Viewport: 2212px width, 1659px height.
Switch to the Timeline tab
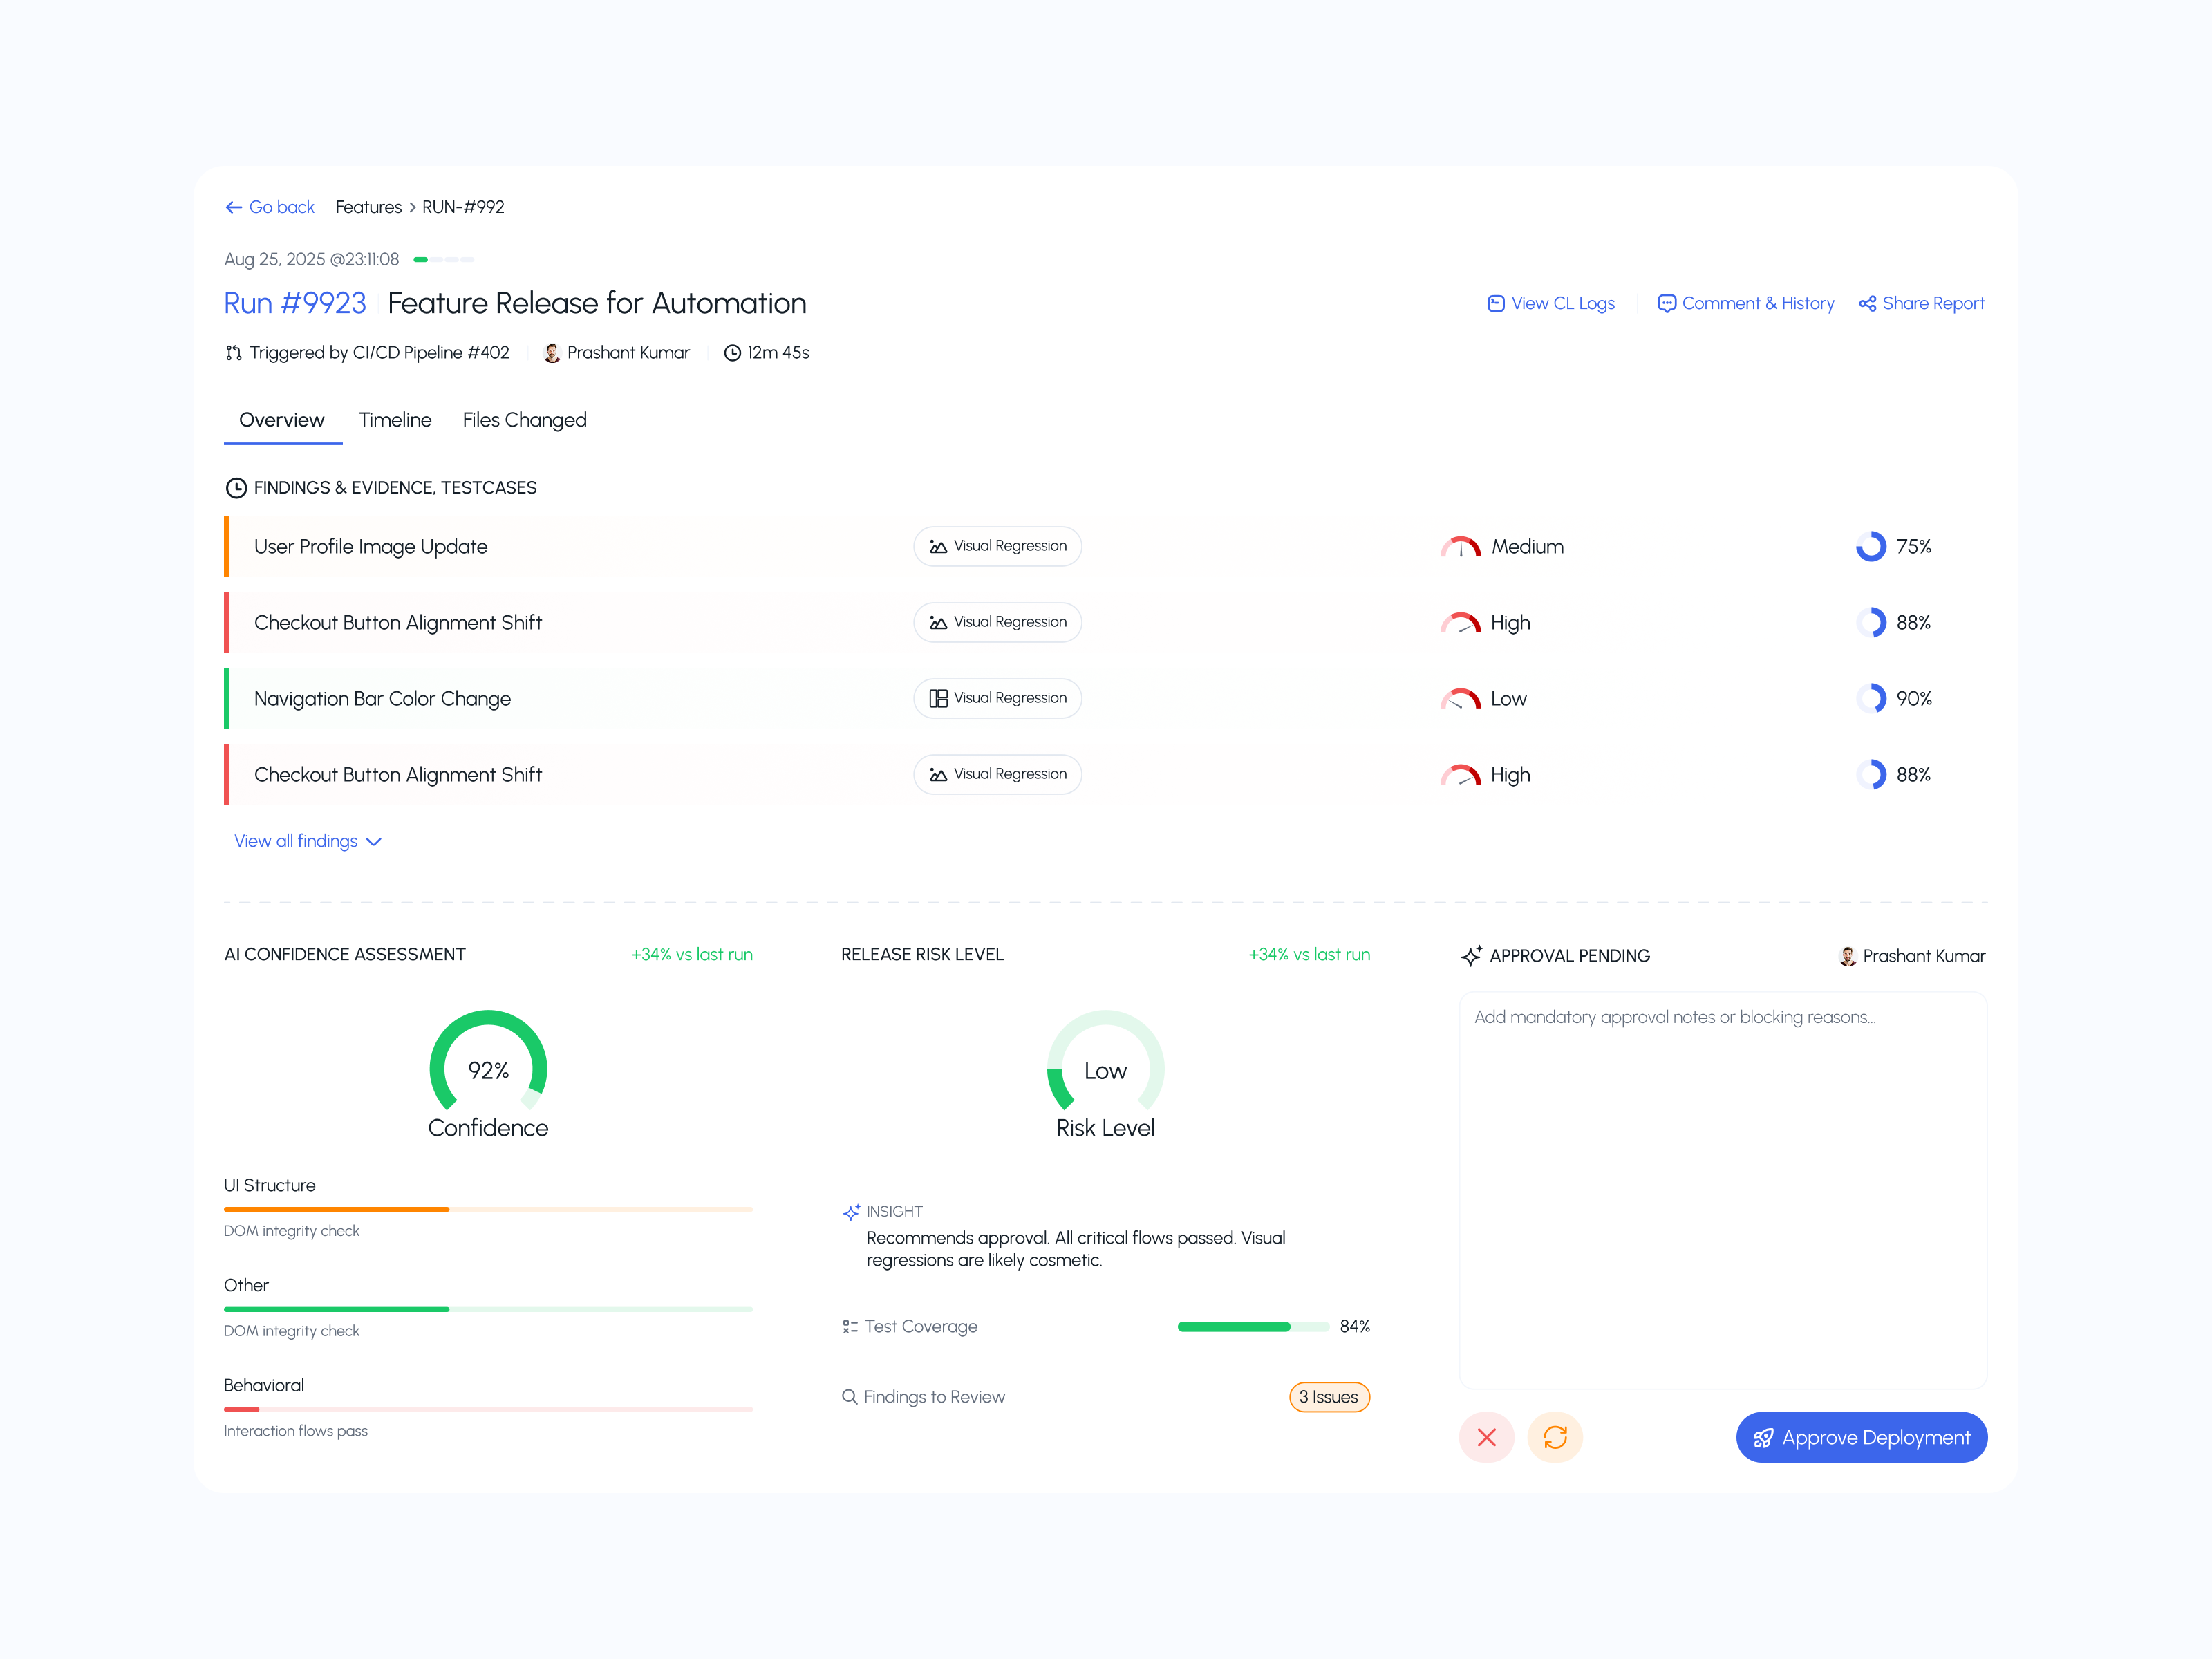[394, 420]
